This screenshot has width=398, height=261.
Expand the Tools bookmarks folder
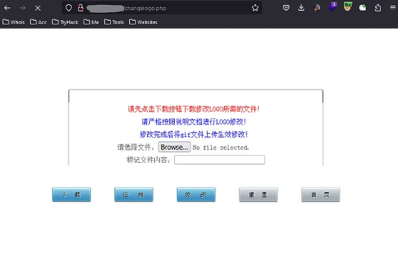114,22
